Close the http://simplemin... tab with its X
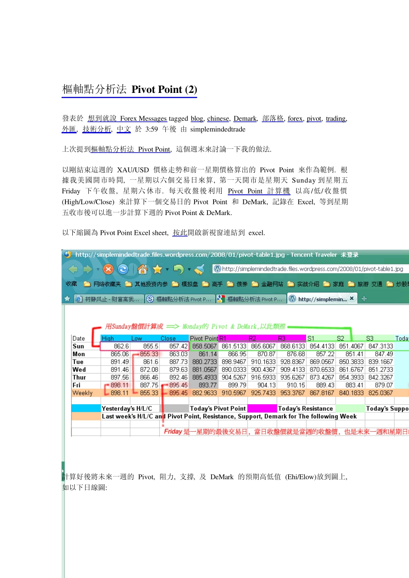The height and width of the screenshot is (578, 409). pyautogui.click(x=352, y=298)
